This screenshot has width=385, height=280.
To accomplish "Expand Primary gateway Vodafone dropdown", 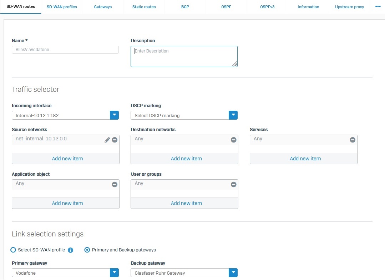I will (114, 272).
